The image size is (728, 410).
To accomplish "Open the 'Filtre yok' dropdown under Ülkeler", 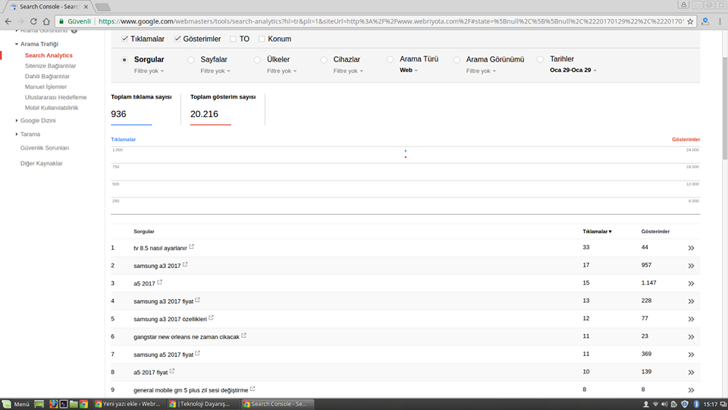I will coord(282,71).
